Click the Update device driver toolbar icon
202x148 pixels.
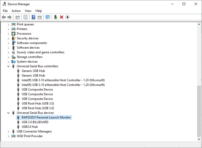(56, 17)
